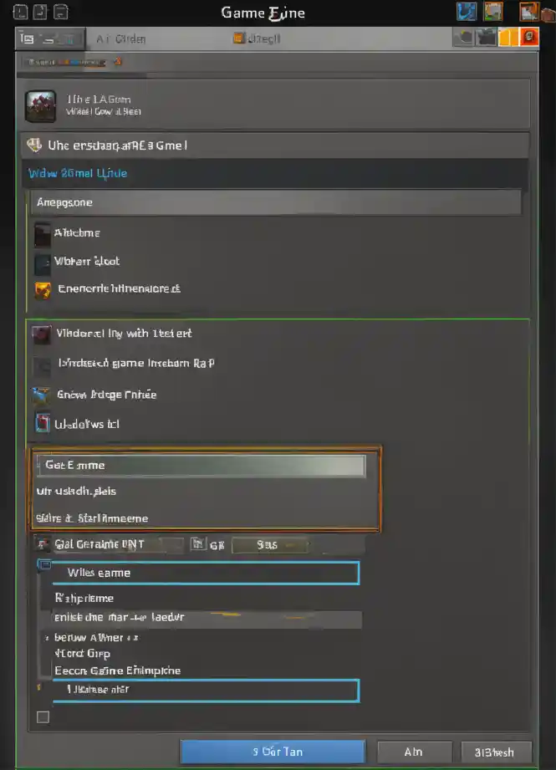Click the blue icon in the title bar
The image size is (556, 770).
pyautogui.click(x=467, y=12)
